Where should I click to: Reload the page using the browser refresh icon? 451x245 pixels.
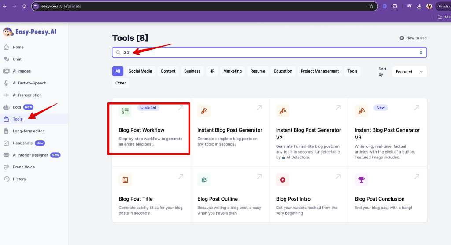24,7
